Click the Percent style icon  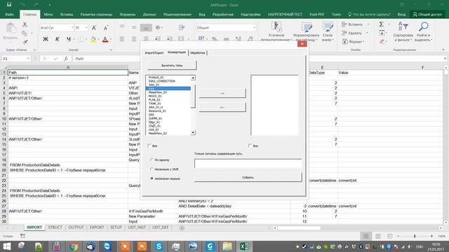tap(214, 39)
